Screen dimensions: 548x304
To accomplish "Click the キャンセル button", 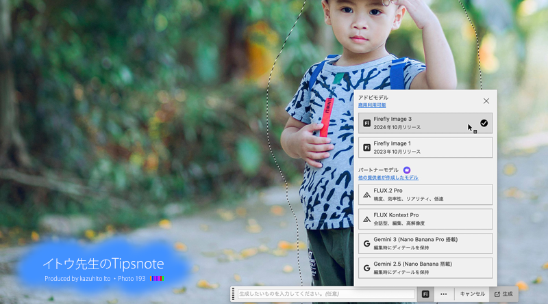I will pos(472,294).
